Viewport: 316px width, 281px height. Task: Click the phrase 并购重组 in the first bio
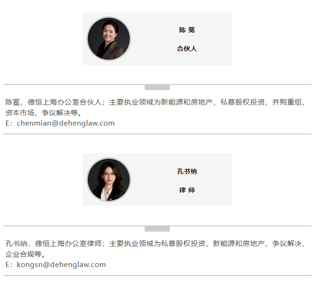pos(287,102)
